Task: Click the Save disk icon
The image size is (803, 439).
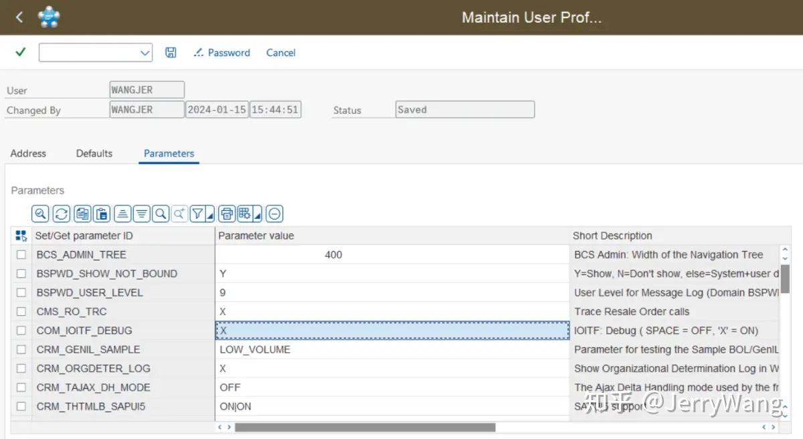Action: (171, 52)
